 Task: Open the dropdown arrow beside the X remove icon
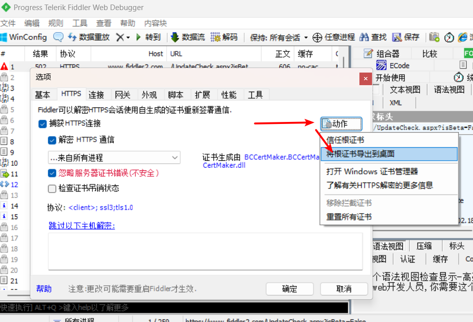pyautogui.click(x=128, y=38)
